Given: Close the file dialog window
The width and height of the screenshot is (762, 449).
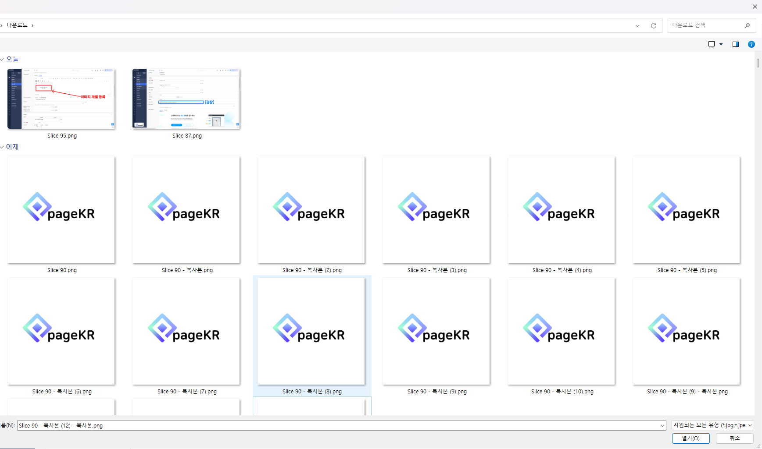Looking at the screenshot, I should [x=755, y=7].
